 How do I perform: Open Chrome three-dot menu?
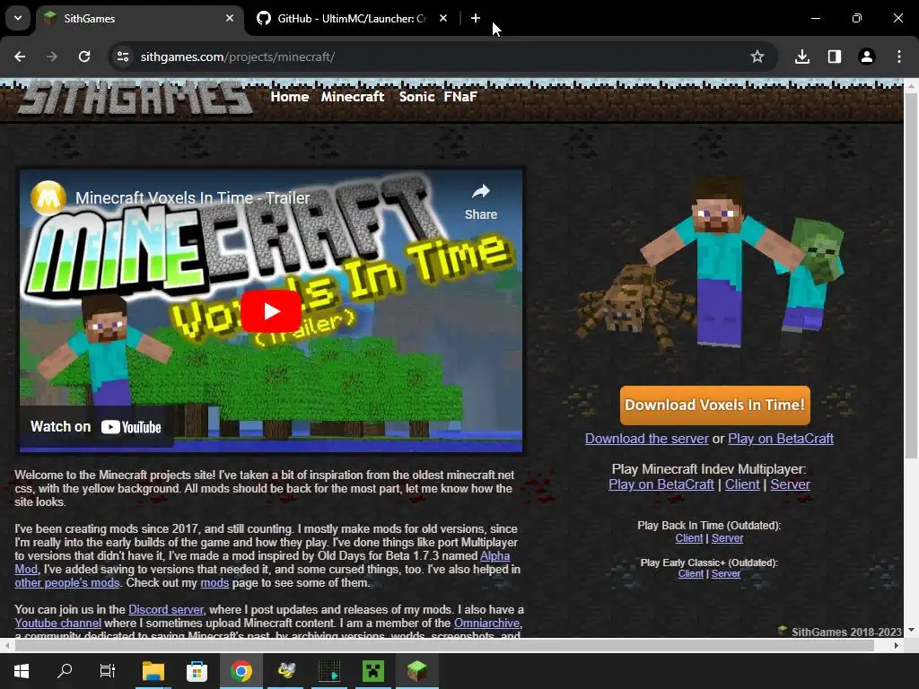pos(899,57)
